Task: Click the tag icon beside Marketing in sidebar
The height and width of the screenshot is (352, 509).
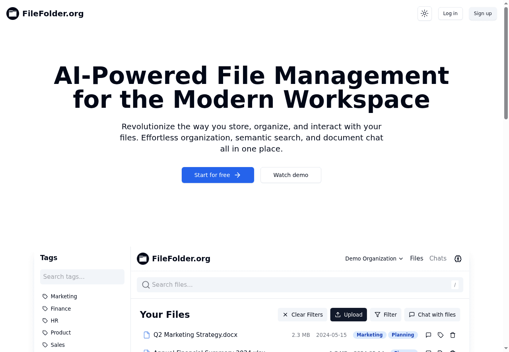Action: (45, 296)
